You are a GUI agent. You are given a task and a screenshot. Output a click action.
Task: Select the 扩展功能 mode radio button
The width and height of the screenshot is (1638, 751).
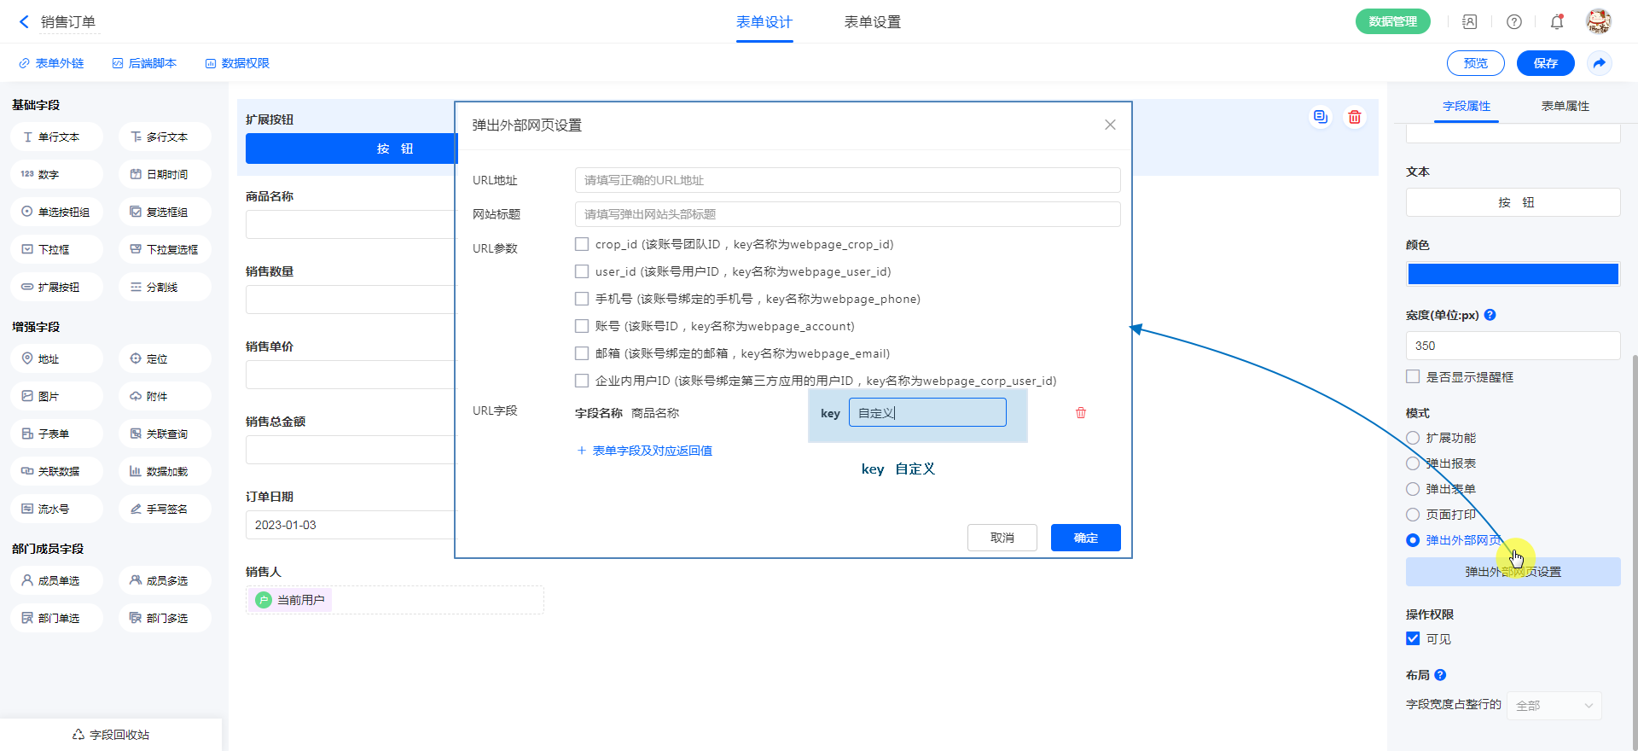click(x=1413, y=438)
